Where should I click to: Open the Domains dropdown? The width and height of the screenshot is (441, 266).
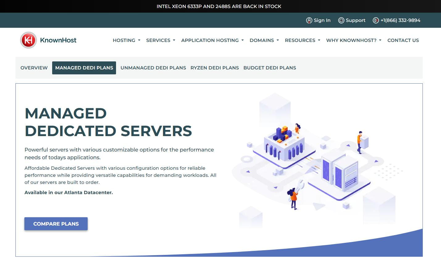264,40
